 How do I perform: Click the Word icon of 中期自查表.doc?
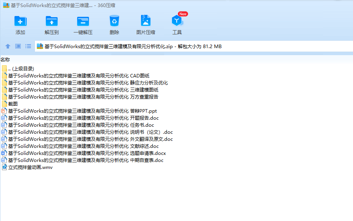[x=4, y=160]
